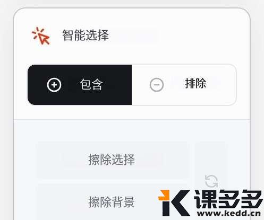Viewport: 264px width, 220px height.
Task: Activate the black include segment
Action: coord(80,85)
